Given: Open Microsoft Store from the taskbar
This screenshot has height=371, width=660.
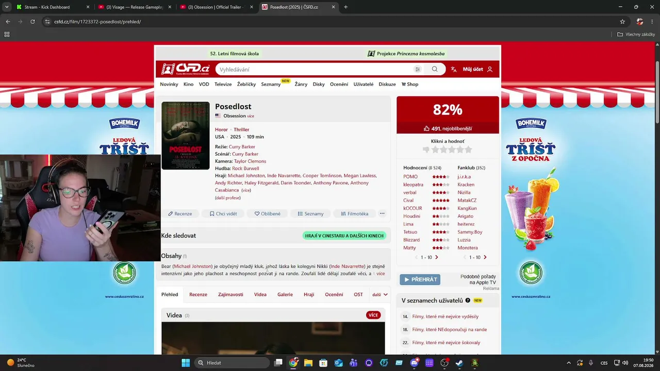Looking at the screenshot, I should click(323, 363).
